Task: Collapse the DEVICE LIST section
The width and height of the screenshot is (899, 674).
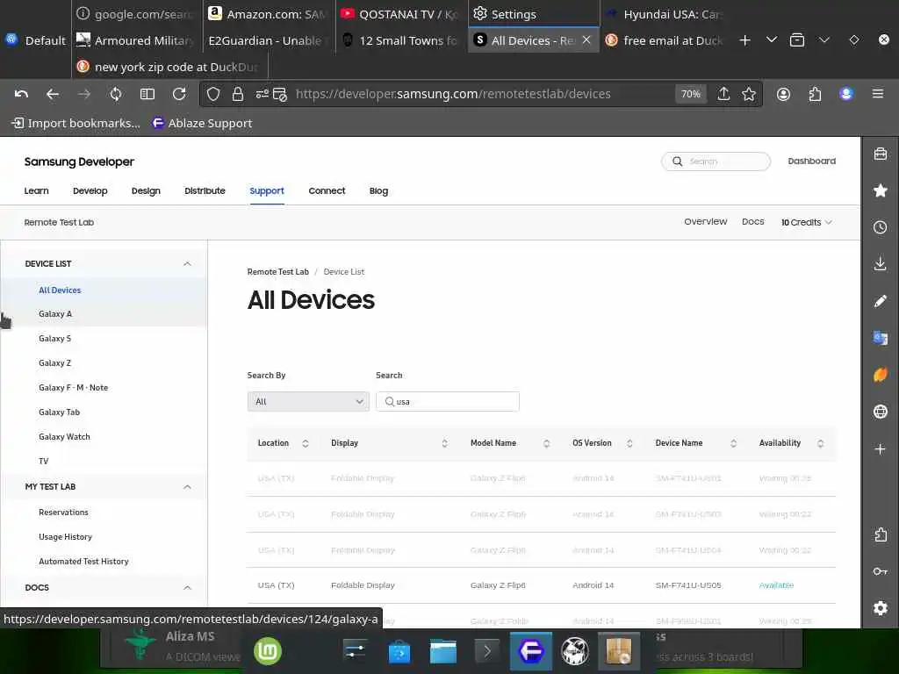Action: (x=187, y=263)
